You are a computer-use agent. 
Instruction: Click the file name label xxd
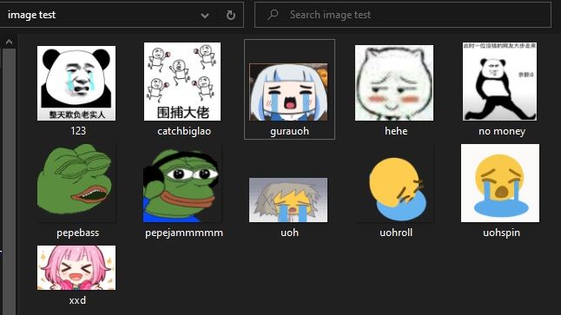click(77, 300)
